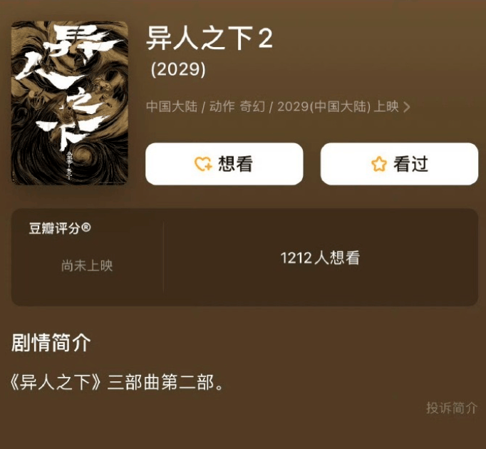Tap the 三部曲第二部 synopsis text
486x449 pixels.
pos(160,382)
